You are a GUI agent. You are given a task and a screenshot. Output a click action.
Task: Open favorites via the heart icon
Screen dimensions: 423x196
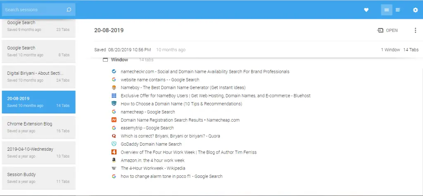[x=366, y=10]
